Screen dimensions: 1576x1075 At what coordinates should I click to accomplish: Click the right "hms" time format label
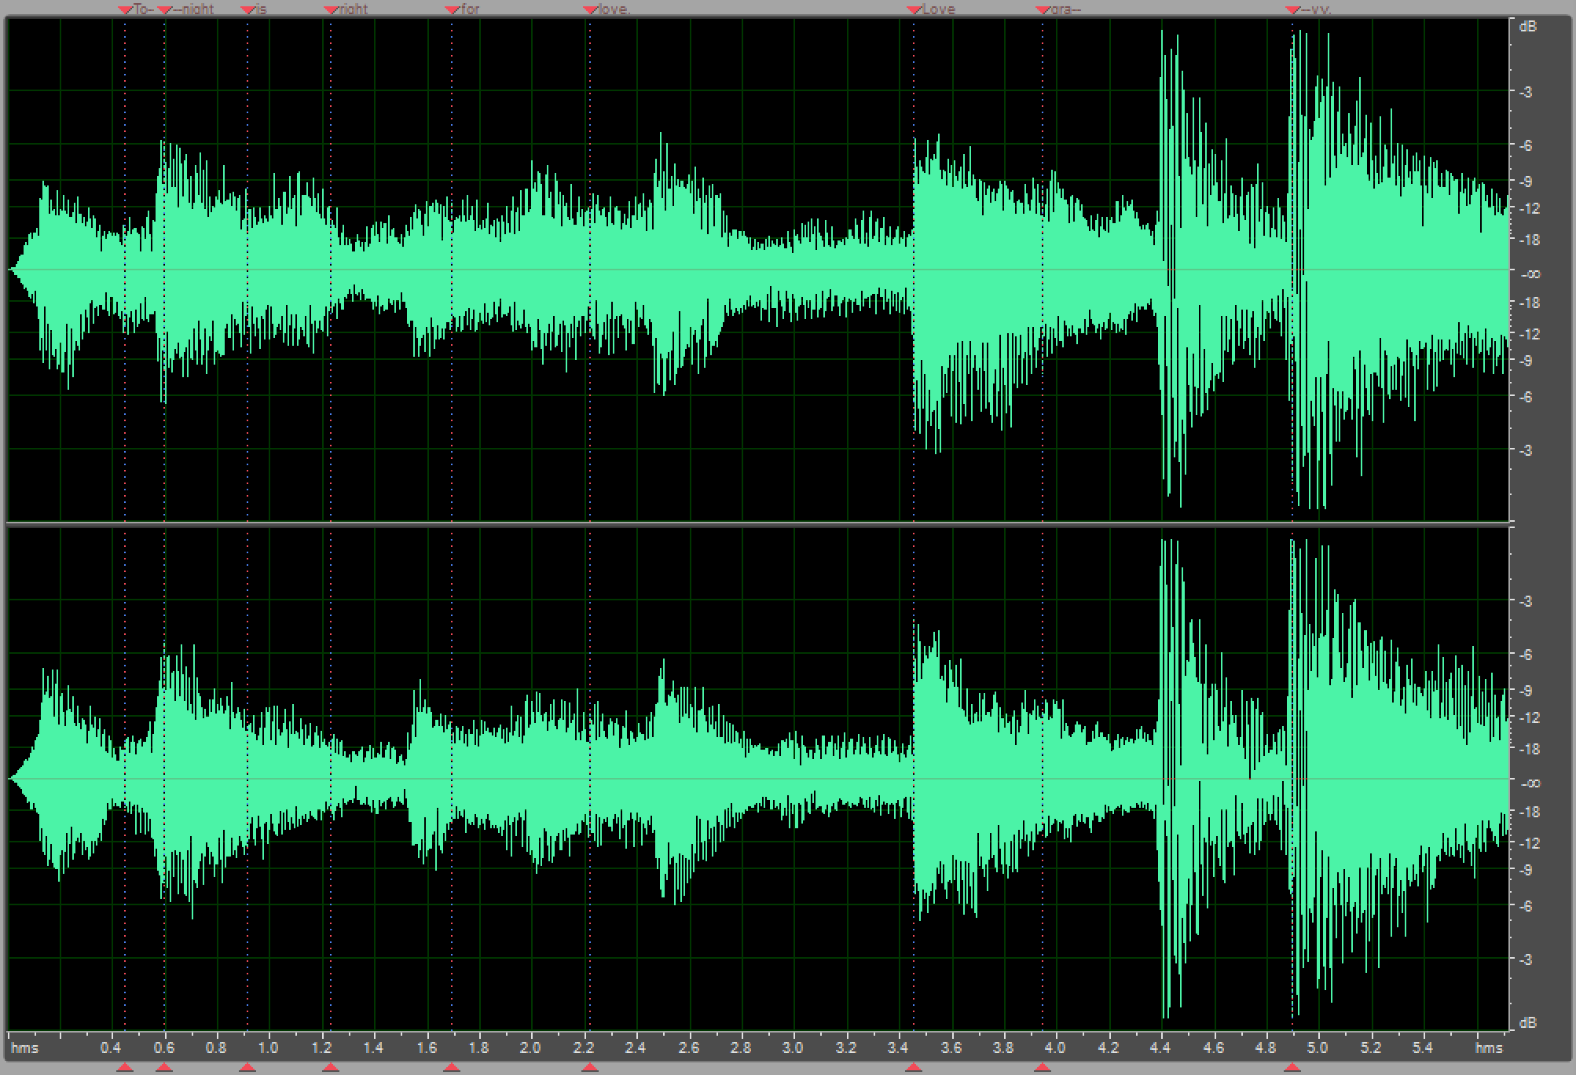click(x=1489, y=1047)
